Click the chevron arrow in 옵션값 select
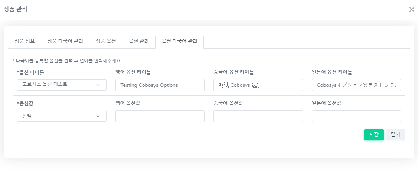The image size is (418, 170). tap(98, 116)
